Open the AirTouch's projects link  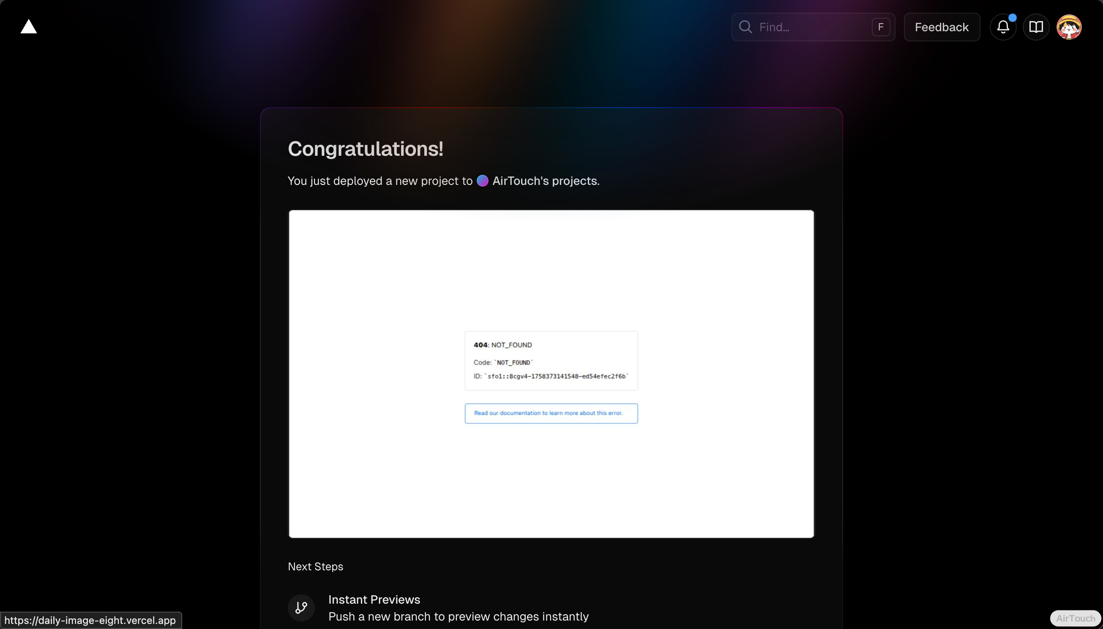coord(545,181)
